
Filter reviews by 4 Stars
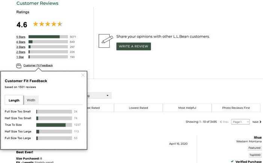pos(21,42)
